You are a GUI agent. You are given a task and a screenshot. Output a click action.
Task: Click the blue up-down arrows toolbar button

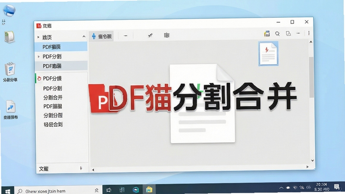(x=101, y=36)
